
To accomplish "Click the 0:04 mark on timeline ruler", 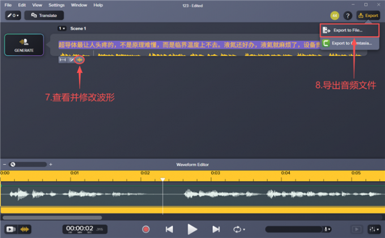I will tap(285, 173).
